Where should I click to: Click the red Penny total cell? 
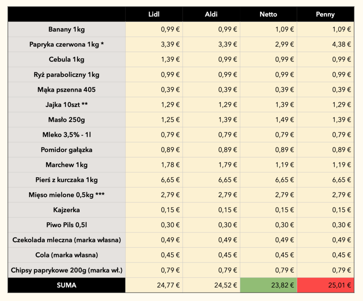coord(325,285)
